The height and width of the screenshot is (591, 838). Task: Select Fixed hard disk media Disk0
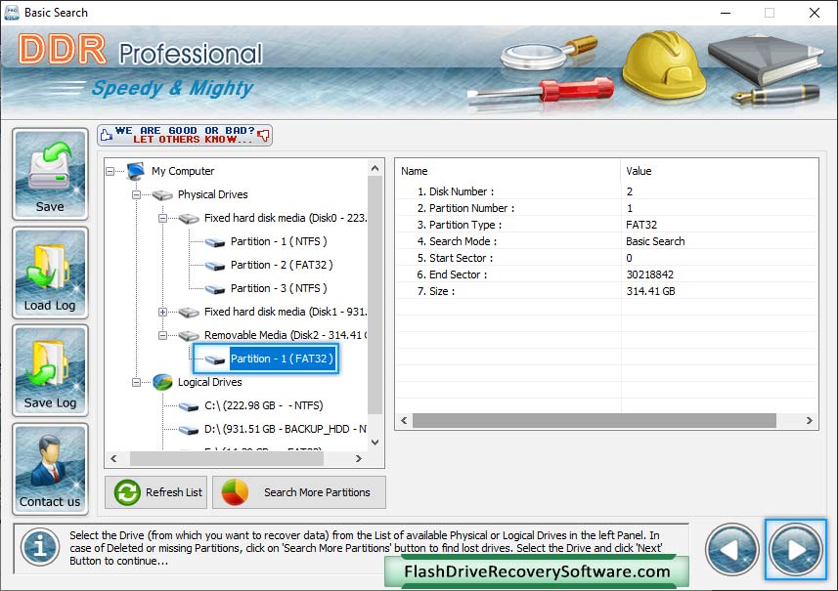(x=286, y=219)
